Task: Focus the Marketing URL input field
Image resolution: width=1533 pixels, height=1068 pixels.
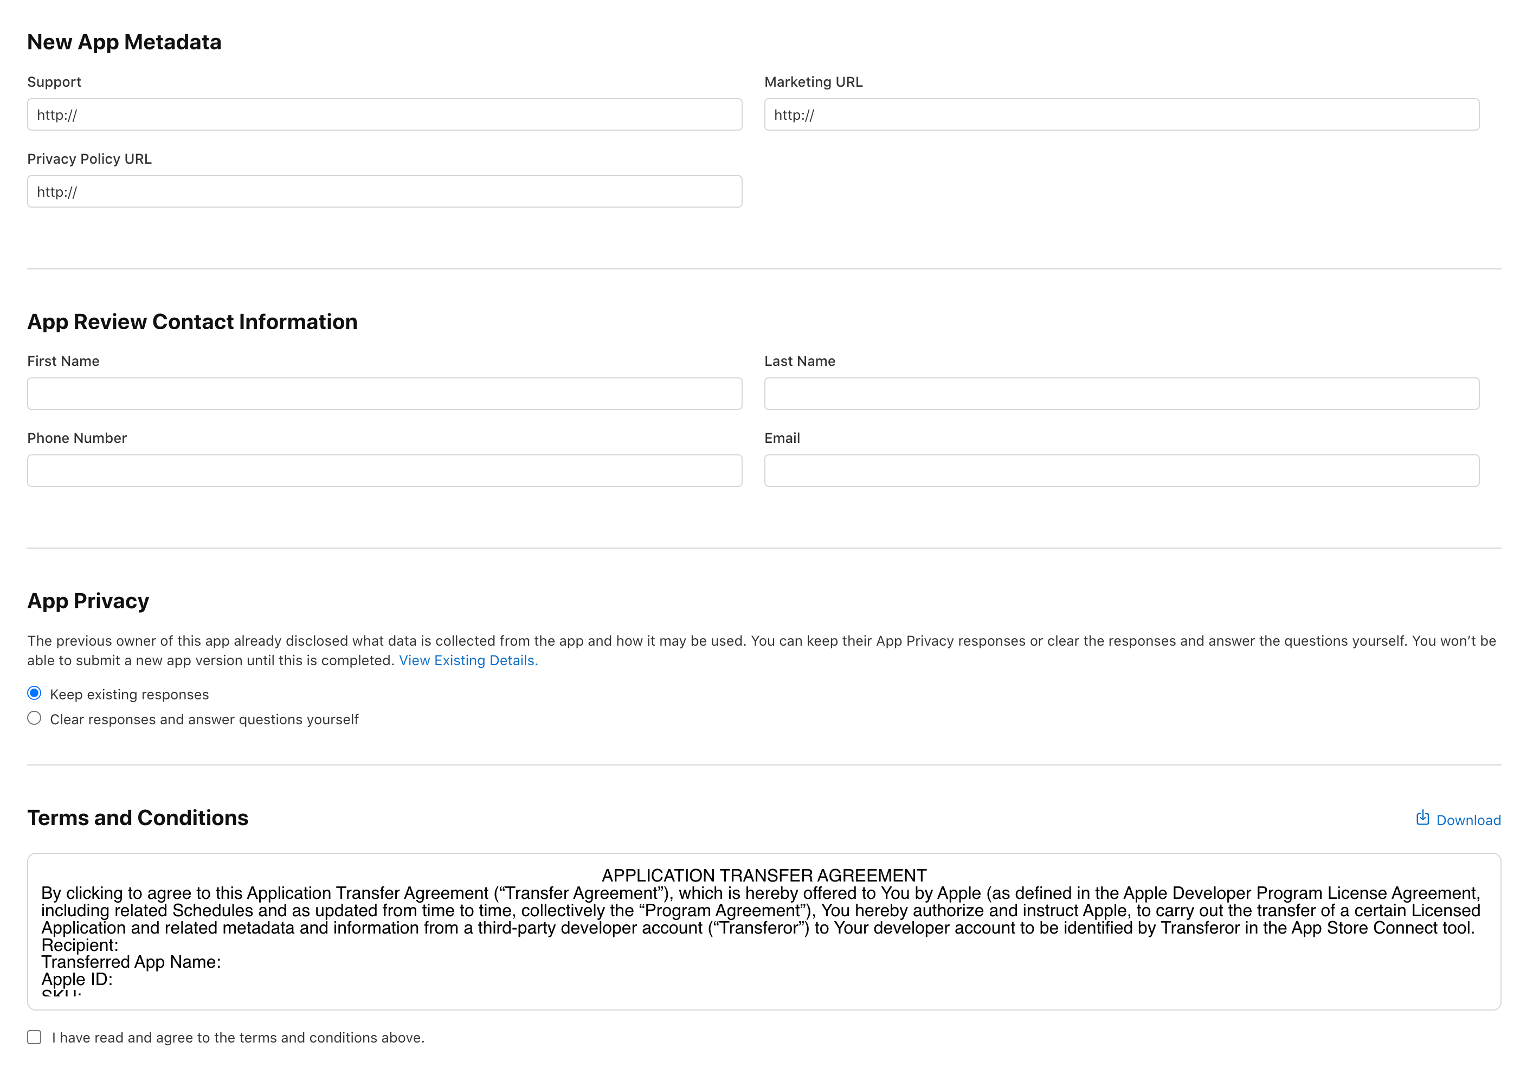Action: 1121,115
